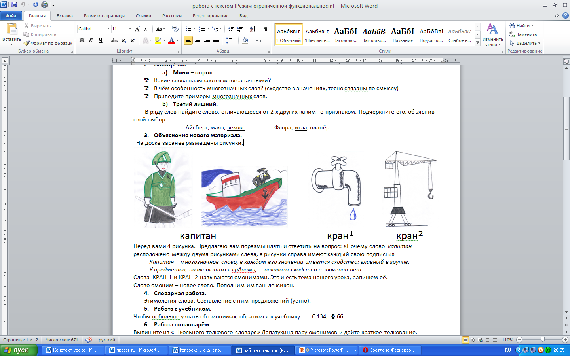Toggle bold formatting button
The width and height of the screenshot is (570, 356).
[x=82, y=40]
